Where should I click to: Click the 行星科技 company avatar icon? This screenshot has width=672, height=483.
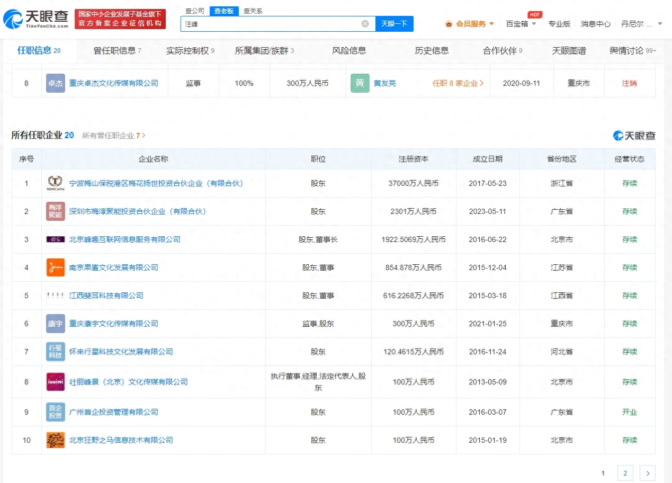click(x=56, y=352)
